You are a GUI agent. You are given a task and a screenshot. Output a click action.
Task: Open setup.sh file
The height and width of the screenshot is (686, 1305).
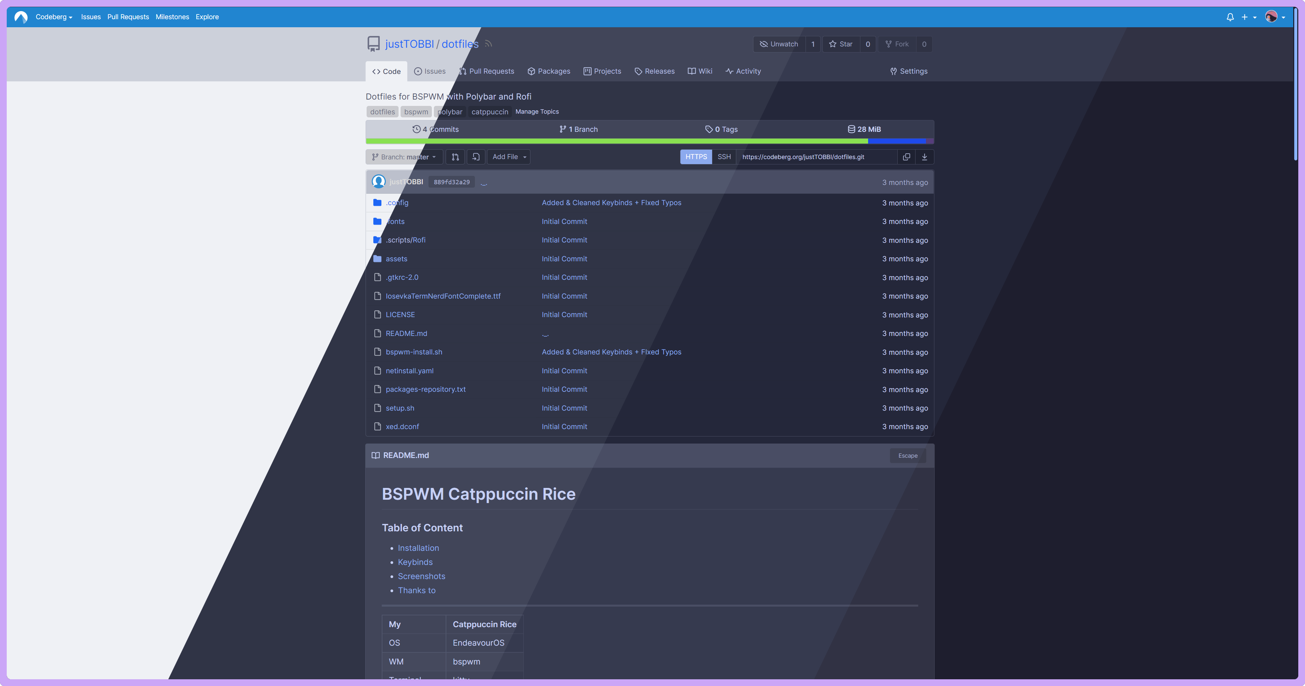pos(400,408)
